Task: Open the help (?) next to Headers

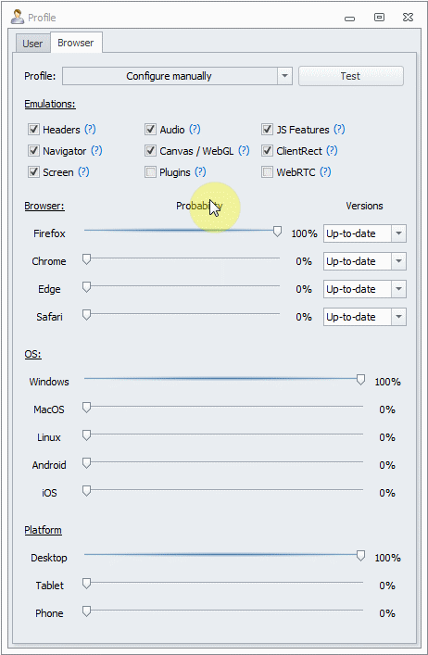Action: point(90,129)
